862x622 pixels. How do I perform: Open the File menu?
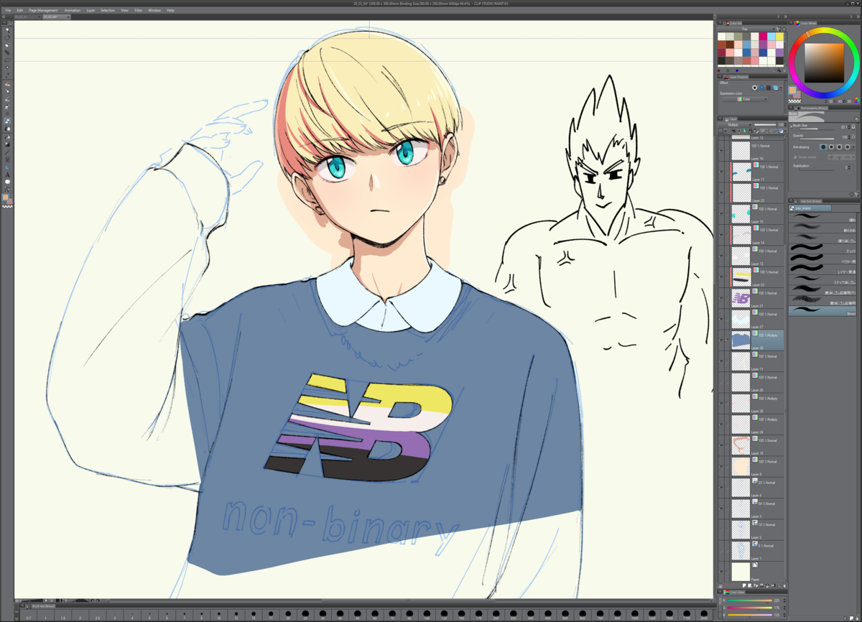pos(8,10)
